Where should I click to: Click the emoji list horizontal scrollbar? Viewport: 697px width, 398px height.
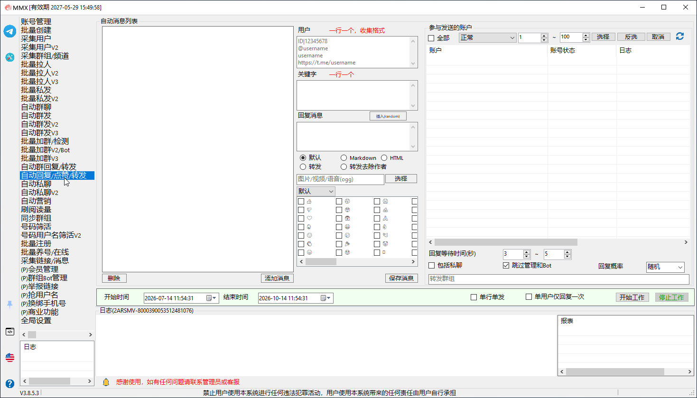[357, 262]
